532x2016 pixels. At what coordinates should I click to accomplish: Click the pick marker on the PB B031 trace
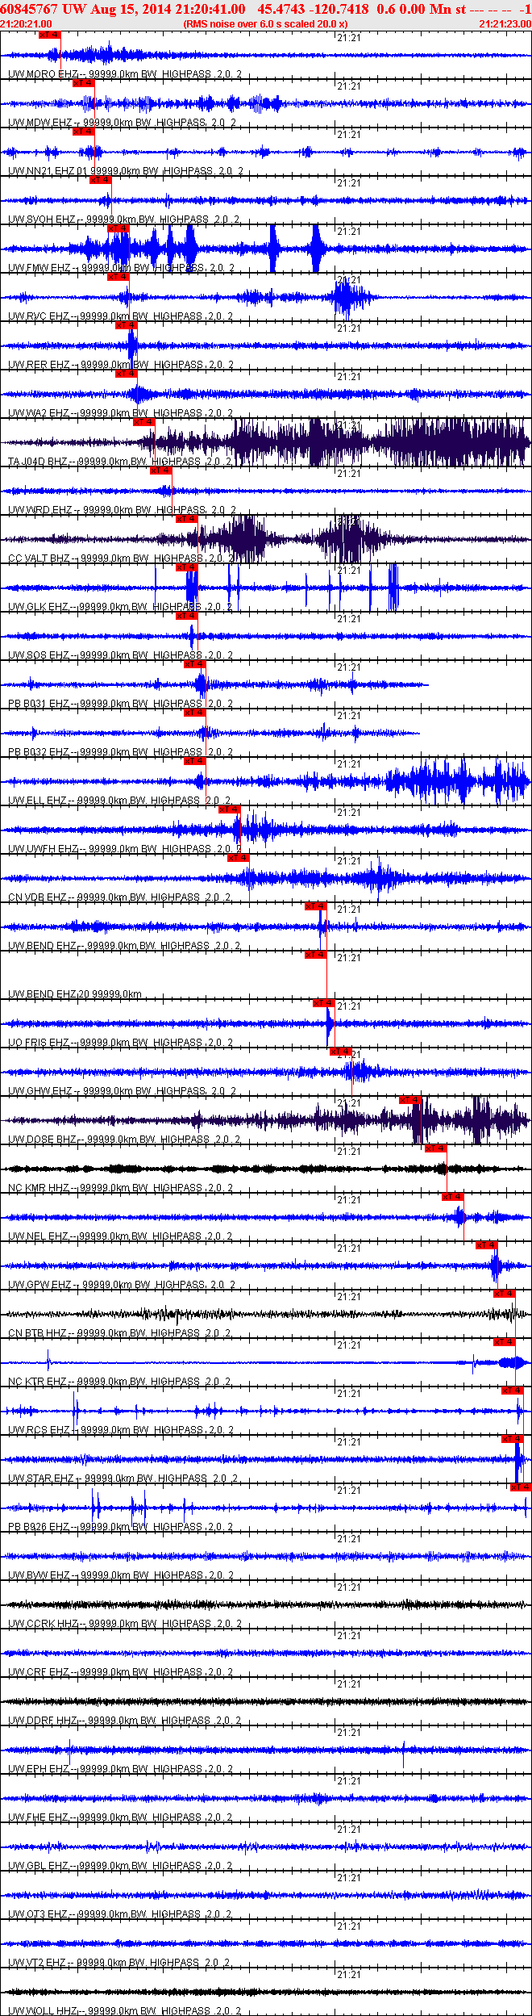[x=195, y=664]
